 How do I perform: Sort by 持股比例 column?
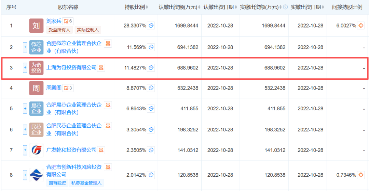pos(147,7)
